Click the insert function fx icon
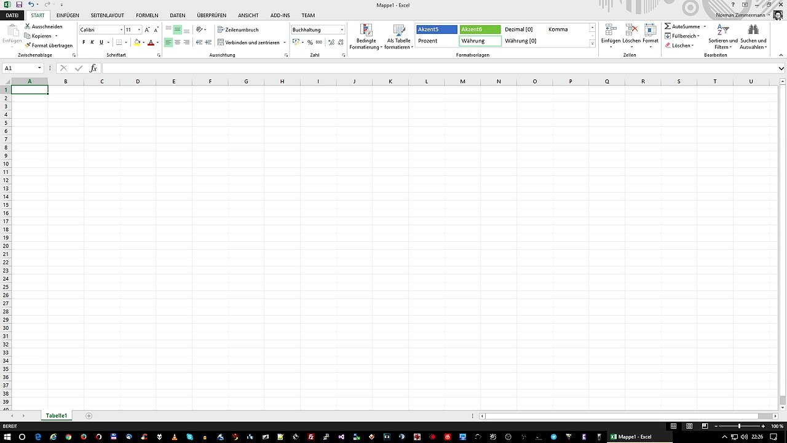The width and height of the screenshot is (787, 443). (93, 68)
